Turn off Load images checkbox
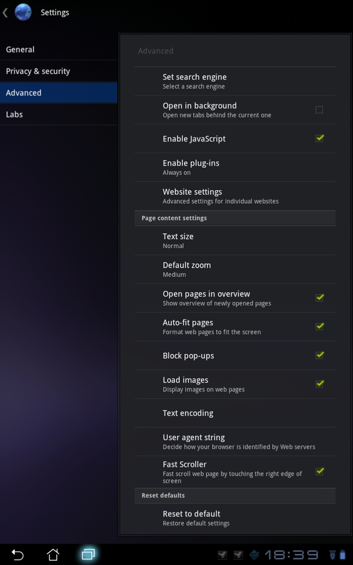Viewport: 353px width, 565px height. 319,384
